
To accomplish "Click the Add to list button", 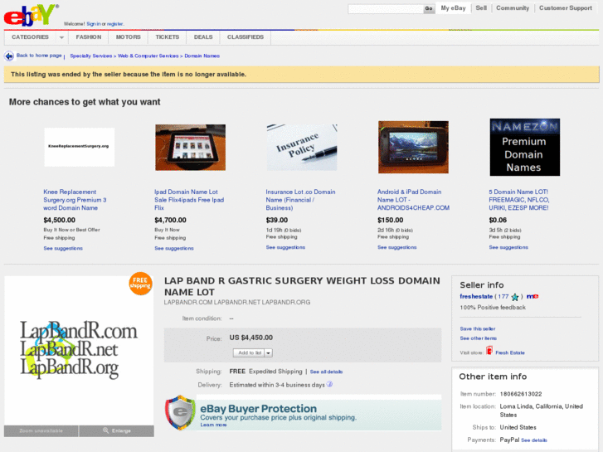I will click(249, 352).
